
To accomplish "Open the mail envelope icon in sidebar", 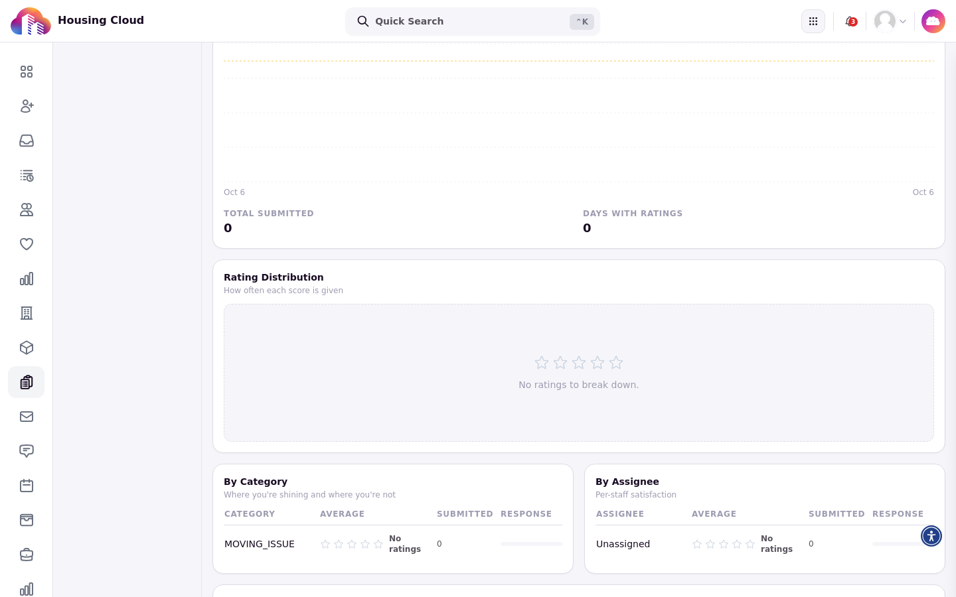I will (27, 417).
